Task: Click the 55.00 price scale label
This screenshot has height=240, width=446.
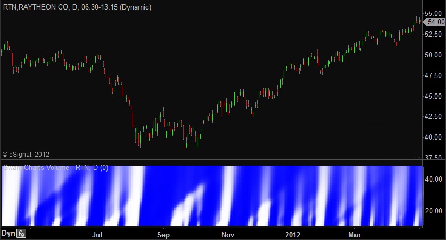Action: pyautogui.click(x=433, y=13)
